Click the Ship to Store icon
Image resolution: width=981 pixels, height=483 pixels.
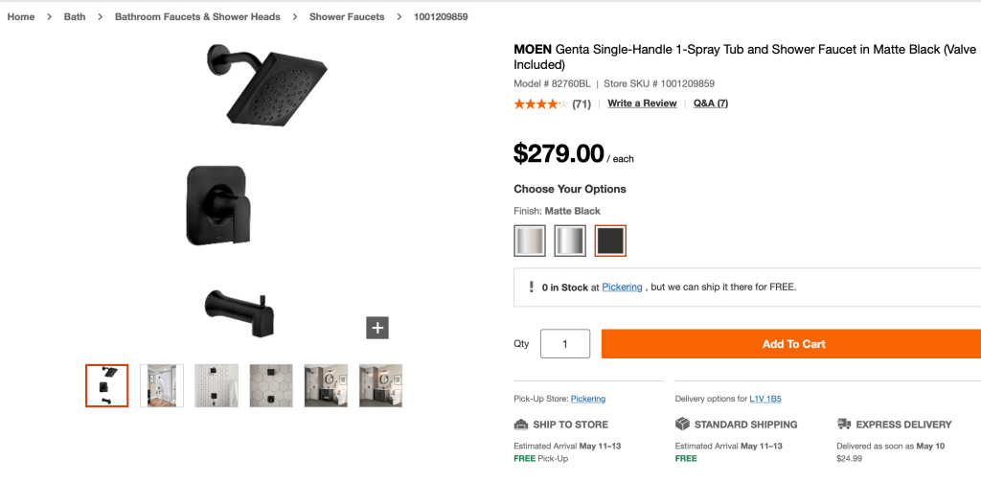(x=521, y=424)
